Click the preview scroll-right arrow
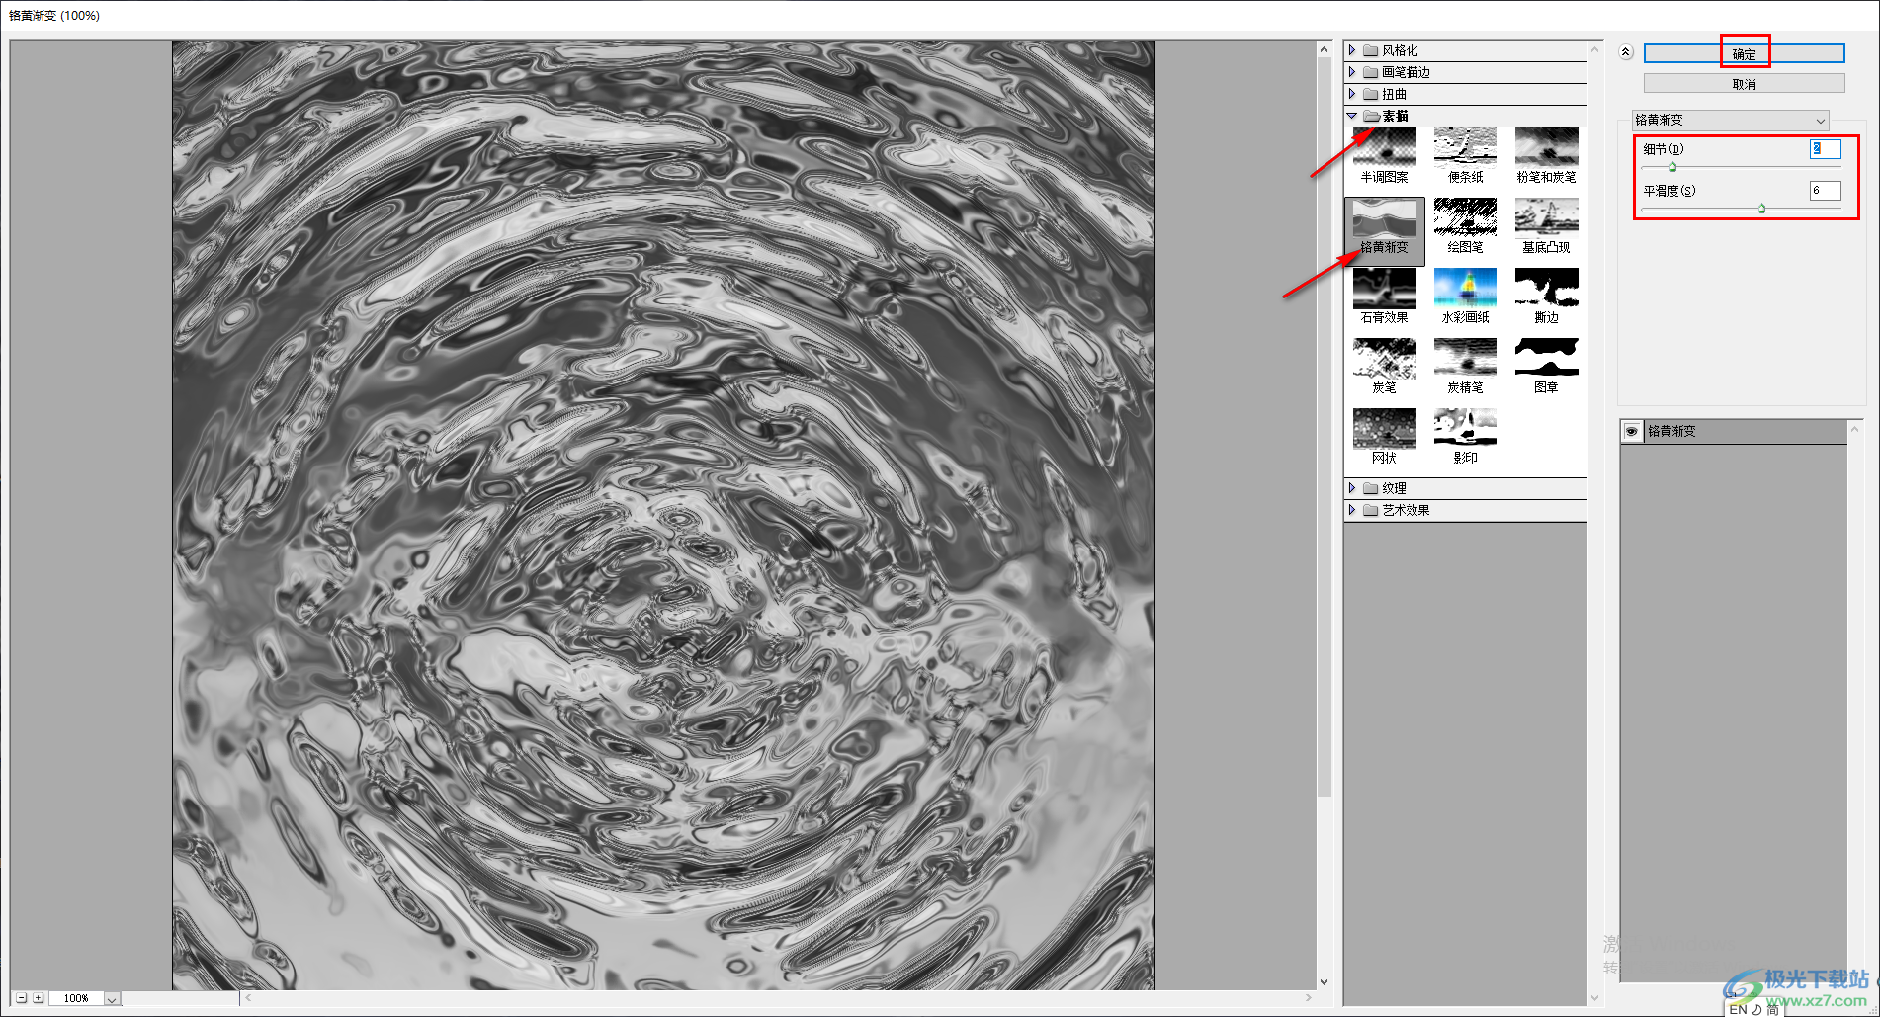The image size is (1880, 1017). (1309, 998)
